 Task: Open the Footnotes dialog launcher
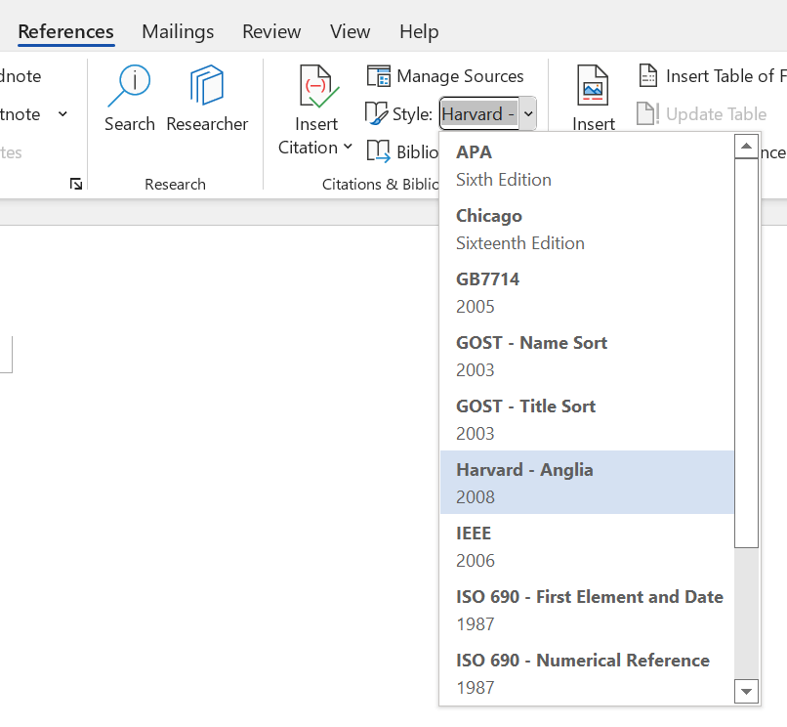[76, 184]
